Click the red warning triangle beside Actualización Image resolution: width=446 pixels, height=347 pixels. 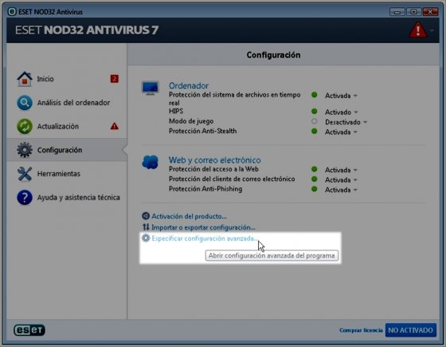pos(115,126)
